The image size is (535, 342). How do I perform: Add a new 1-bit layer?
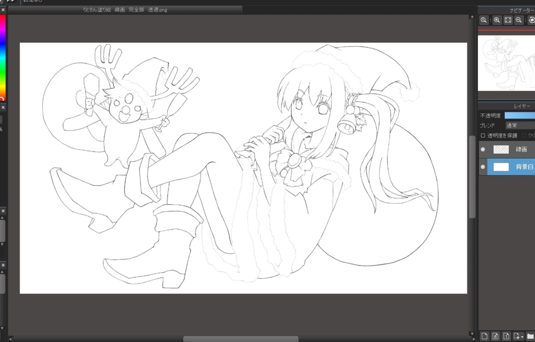pos(506,336)
